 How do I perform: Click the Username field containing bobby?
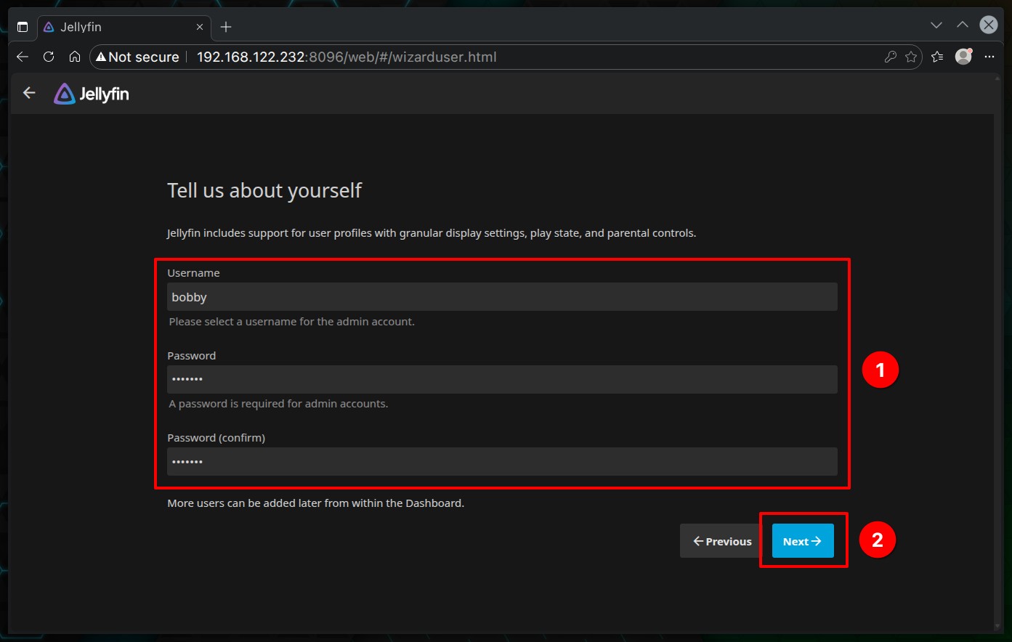coord(501,297)
